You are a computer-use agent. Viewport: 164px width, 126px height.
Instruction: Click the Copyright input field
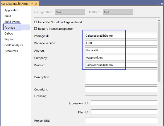point(121,89)
